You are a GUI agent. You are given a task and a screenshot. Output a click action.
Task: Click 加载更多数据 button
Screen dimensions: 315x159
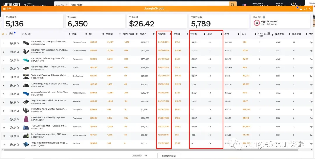(x=169, y=156)
